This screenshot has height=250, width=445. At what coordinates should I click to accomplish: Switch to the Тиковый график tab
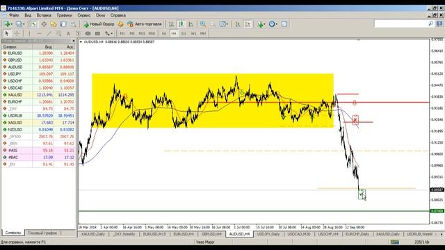pyautogui.click(x=42, y=233)
